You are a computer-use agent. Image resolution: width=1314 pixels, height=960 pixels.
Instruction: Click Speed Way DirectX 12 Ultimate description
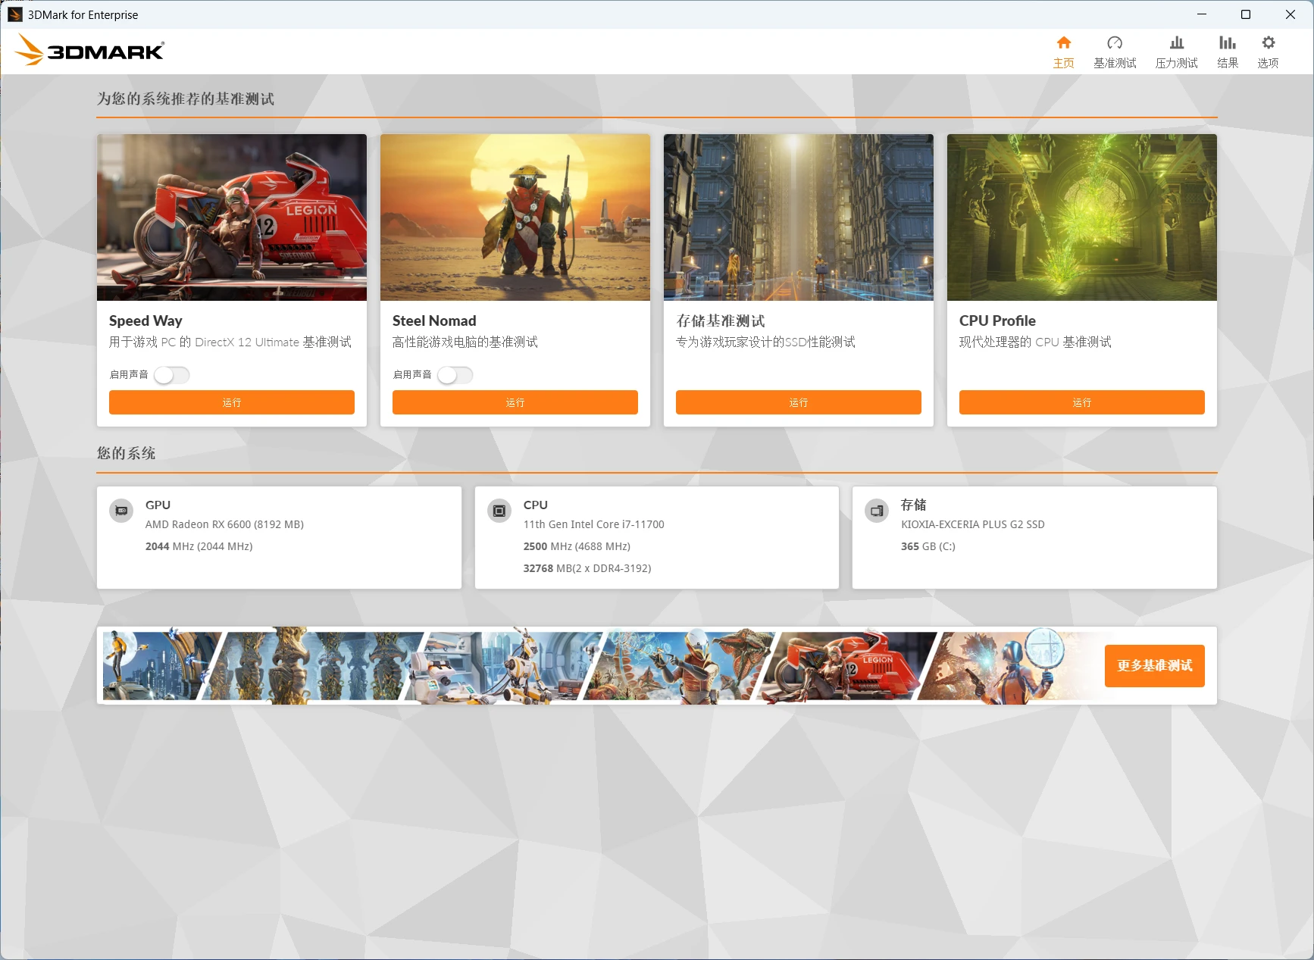230,342
